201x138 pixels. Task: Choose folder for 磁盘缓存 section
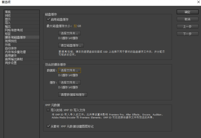69,33
